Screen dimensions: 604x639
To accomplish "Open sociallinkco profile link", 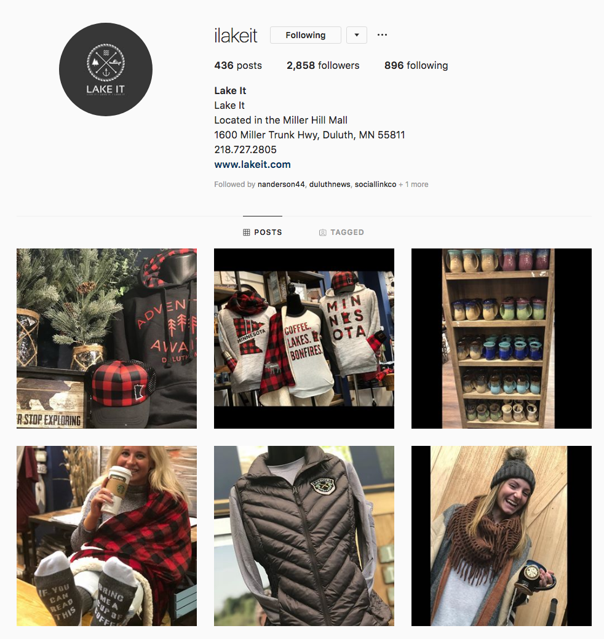I will pyautogui.click(x=375, y=185).
